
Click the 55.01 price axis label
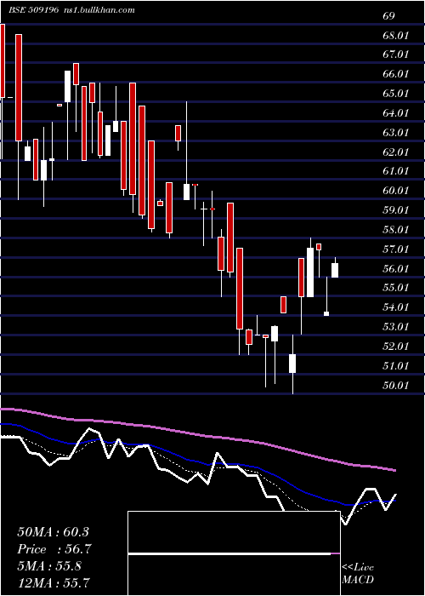point(396,288)
